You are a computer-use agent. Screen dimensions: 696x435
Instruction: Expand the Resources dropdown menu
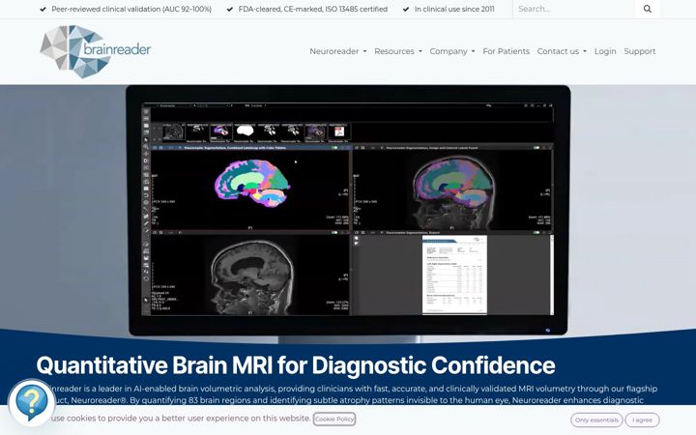tap(398, 51)
